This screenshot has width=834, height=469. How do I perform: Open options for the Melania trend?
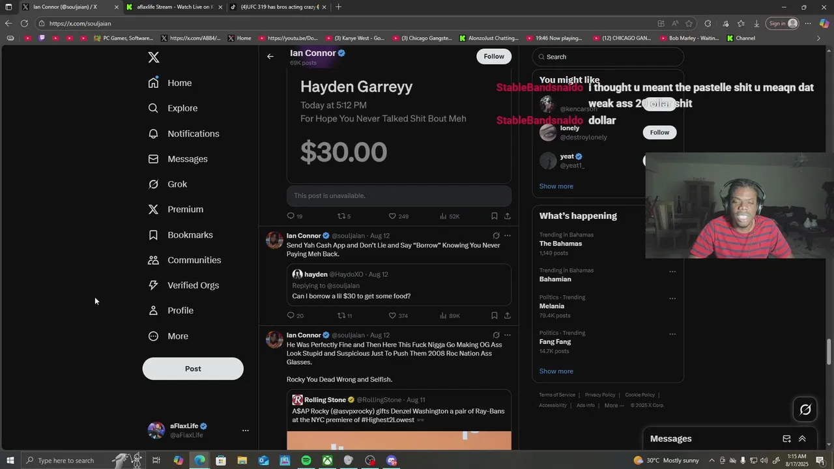point(672,298)
